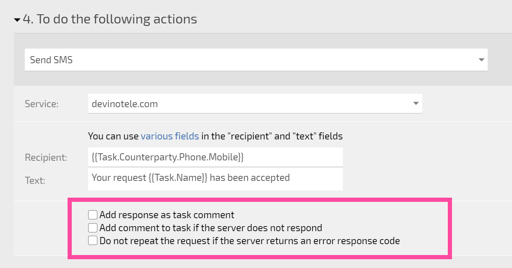Click the "Recipient:" field label
The width and height of the screenshot is (512, 268).
pyautogui.click(x=46, y=157)
